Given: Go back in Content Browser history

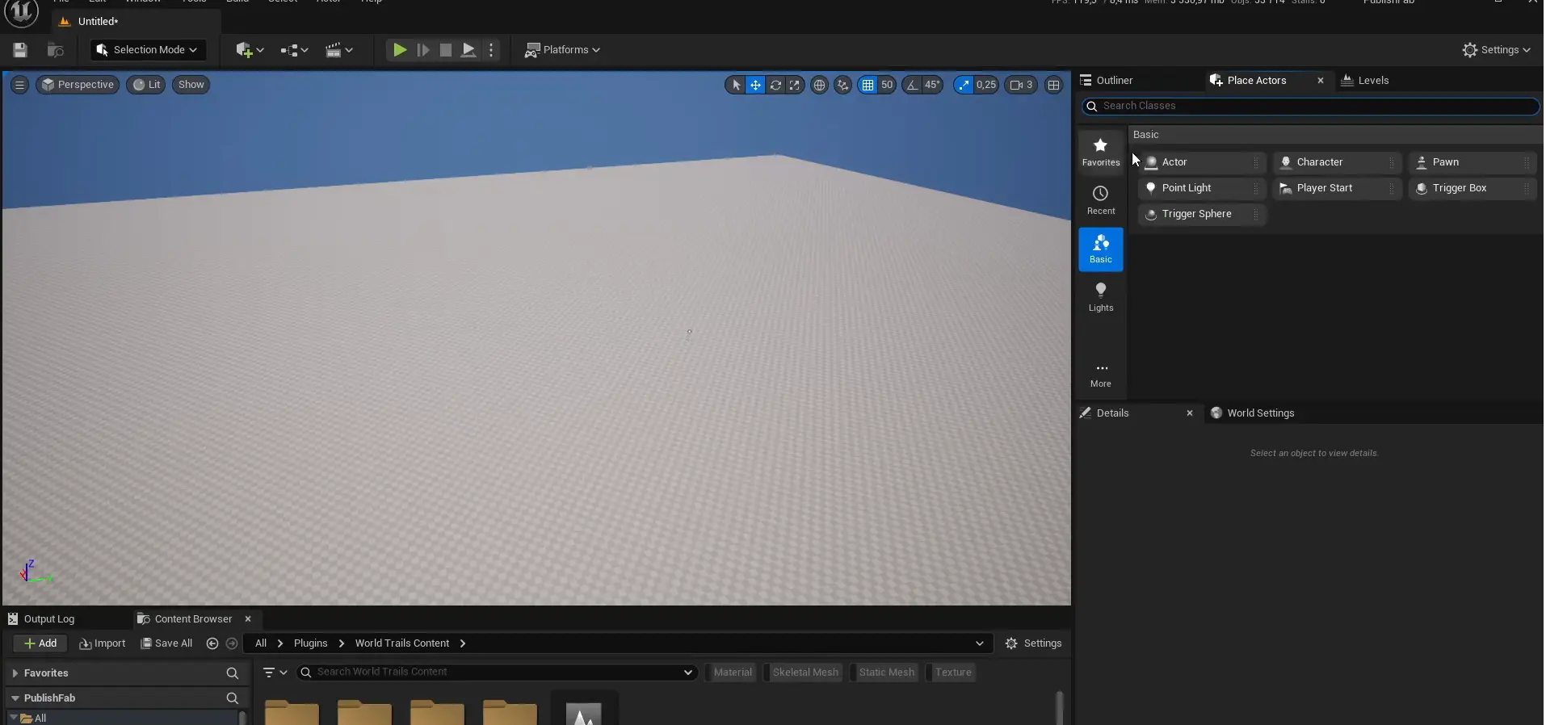Looking at the screenshot, I should [212, 643].
